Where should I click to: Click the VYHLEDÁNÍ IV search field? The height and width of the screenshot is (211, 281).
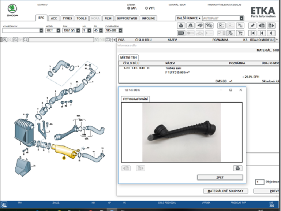point(20,30)
